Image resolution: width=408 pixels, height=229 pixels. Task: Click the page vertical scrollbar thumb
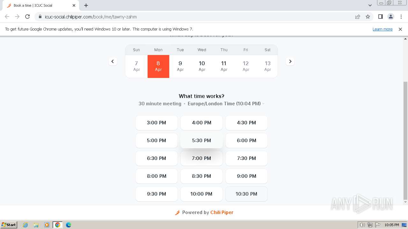[x=405, y=140]
